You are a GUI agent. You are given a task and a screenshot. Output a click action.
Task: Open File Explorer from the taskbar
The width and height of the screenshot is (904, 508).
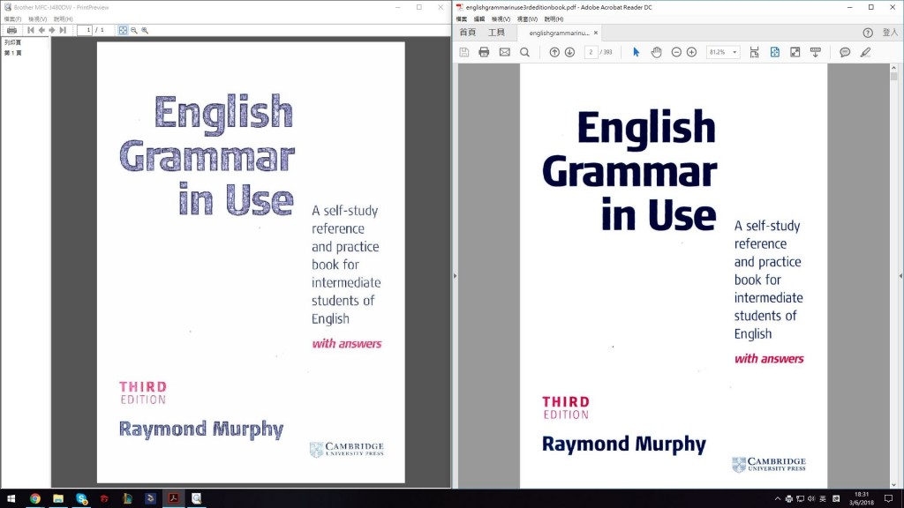pos(58,499)
